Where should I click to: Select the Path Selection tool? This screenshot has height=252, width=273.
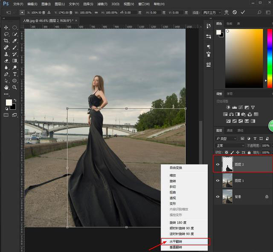tap(6, 81)
